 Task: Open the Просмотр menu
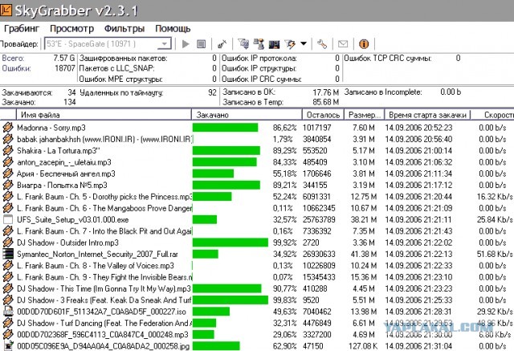(71, 29)
